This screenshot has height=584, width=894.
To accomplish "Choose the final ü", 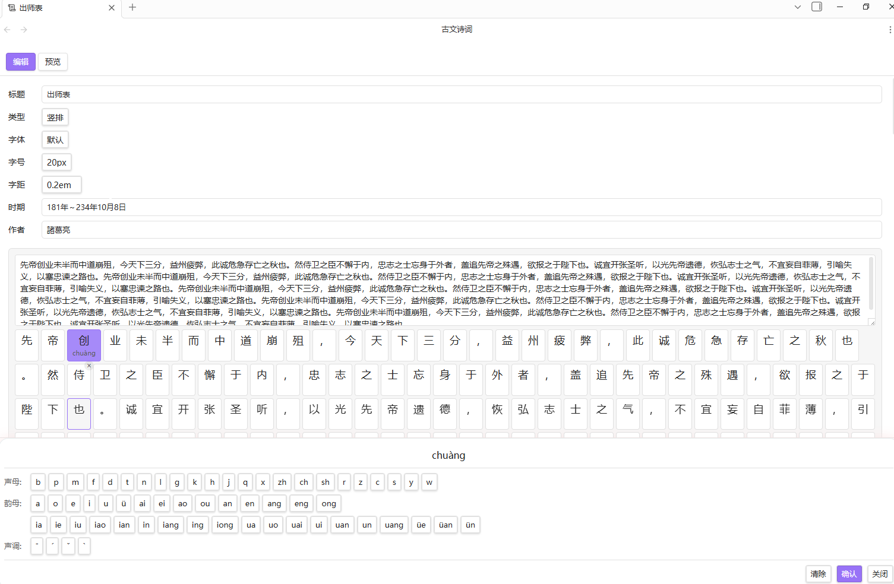I will [124, 504].
